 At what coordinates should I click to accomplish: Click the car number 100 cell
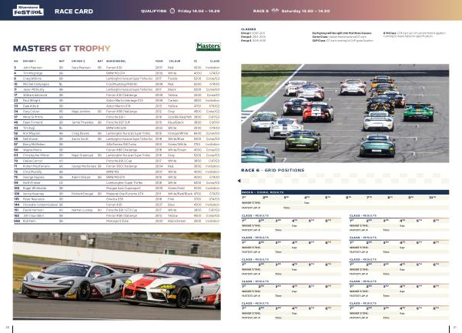(x=16, y=188)
